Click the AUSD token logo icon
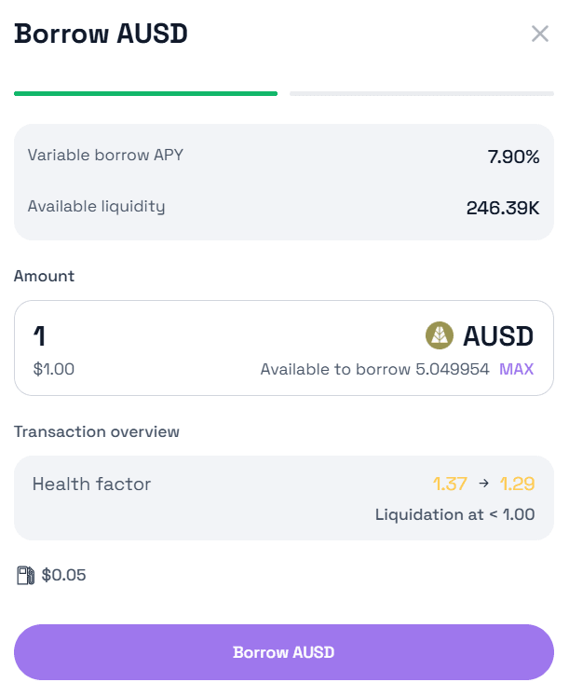This screenshot has height=696, width=569. [x=440, y=335]
